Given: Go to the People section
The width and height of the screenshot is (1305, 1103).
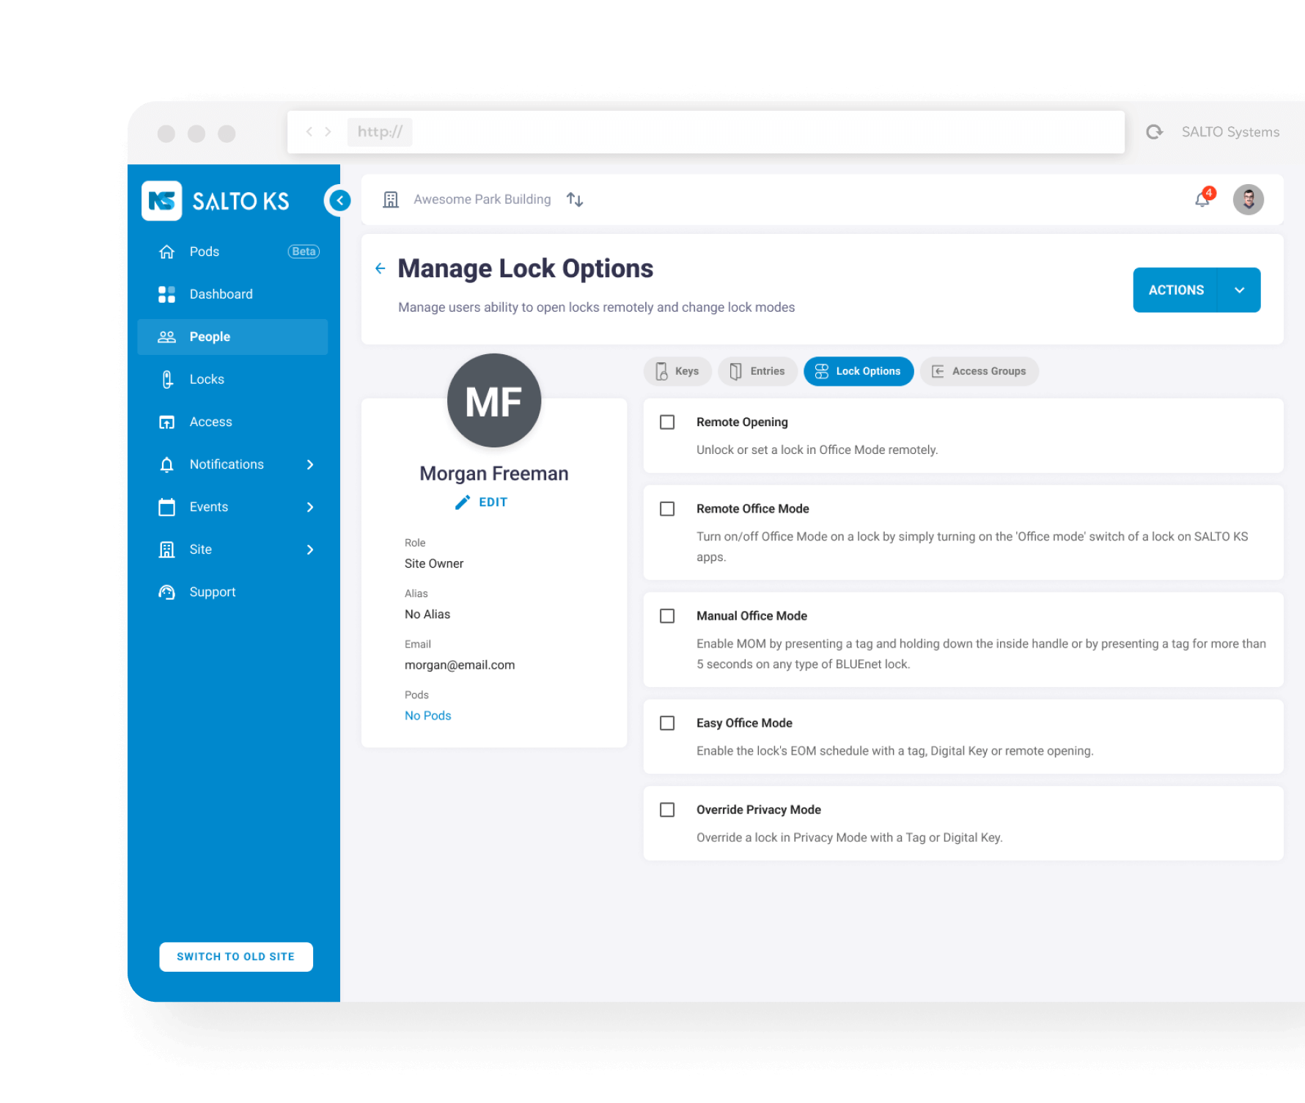Looking at the screenshot, I should [232, 337].
